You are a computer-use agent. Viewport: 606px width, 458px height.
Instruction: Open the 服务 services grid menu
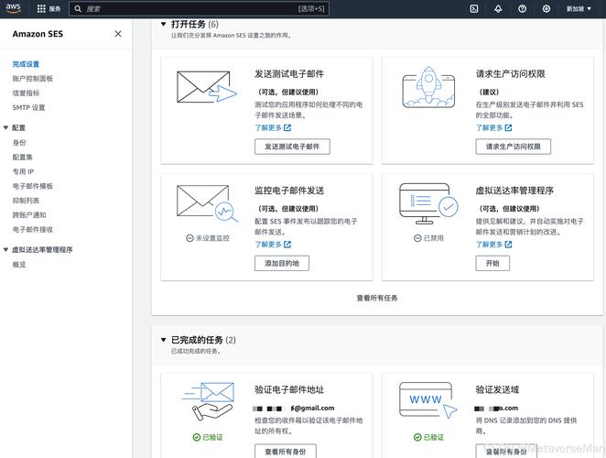point(49,9)
